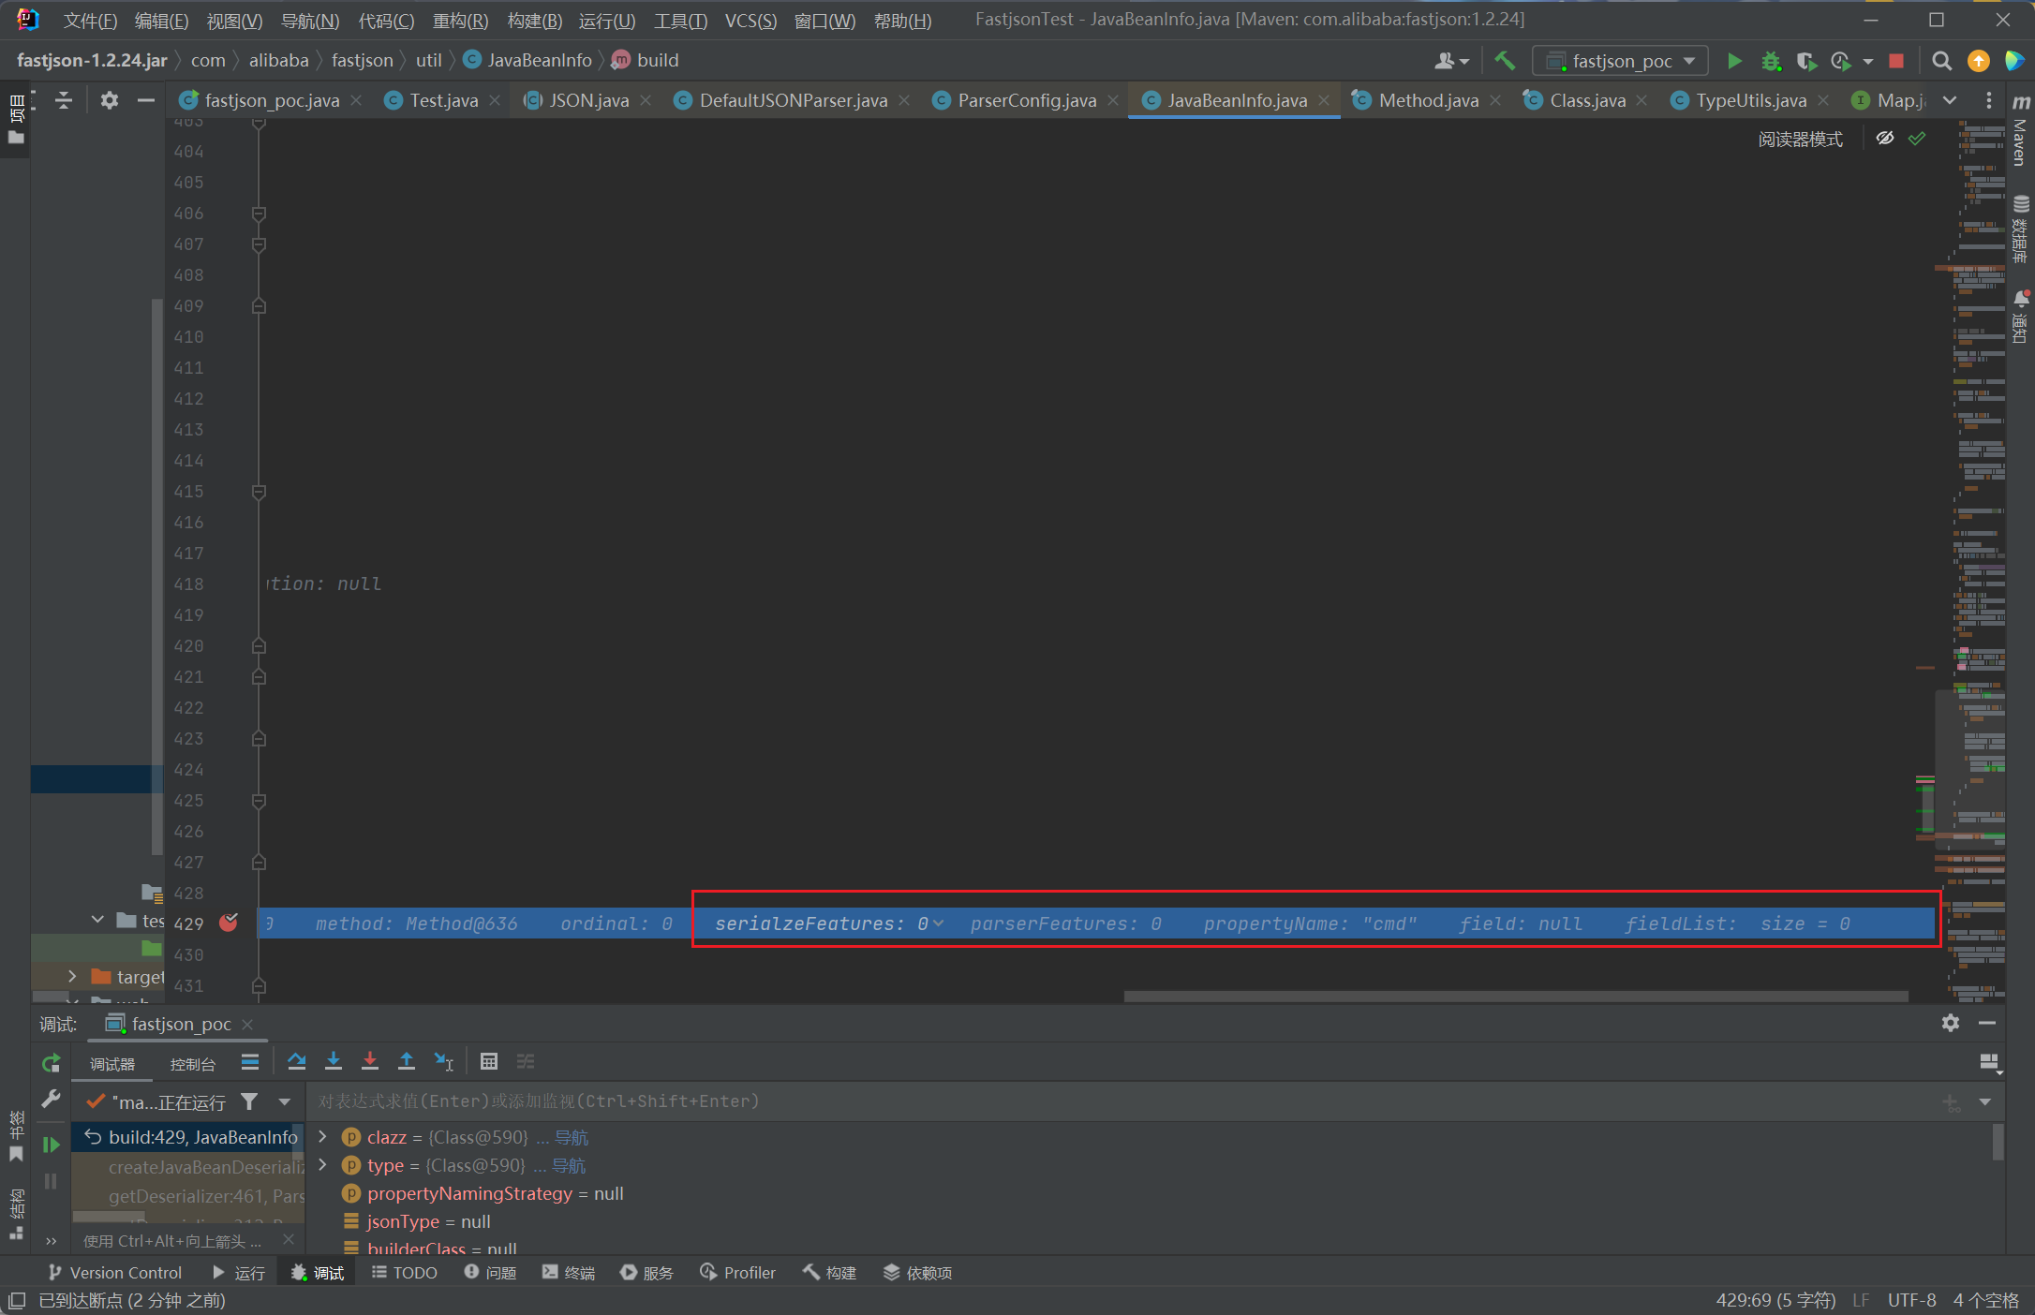Open the 重构(R) Refactor menu
The width and height of the screenshot is (2035, 1315).
tap(460, 21)
